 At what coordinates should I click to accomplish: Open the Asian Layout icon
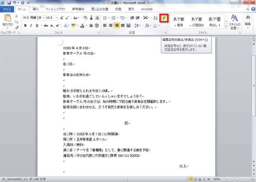145,18
